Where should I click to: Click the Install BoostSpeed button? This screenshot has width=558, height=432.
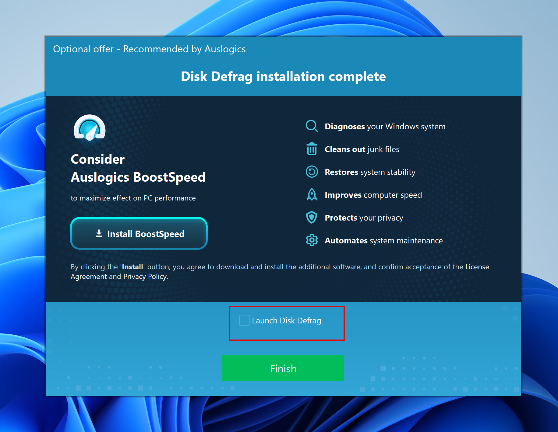tap(139, 234)
